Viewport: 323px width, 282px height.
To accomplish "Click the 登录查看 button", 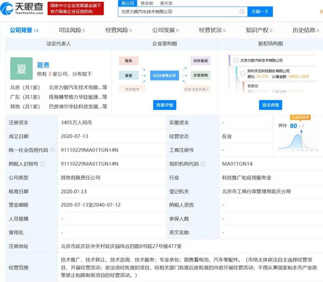I will [271, 105].
